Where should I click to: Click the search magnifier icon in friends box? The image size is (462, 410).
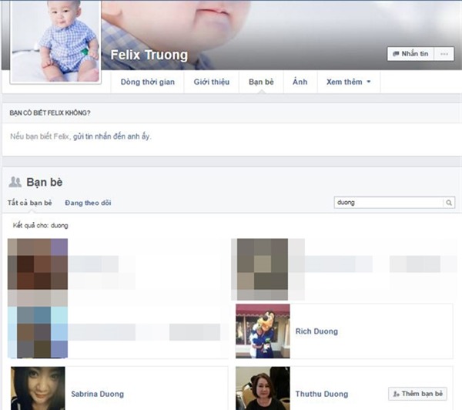tap(449, 203)
